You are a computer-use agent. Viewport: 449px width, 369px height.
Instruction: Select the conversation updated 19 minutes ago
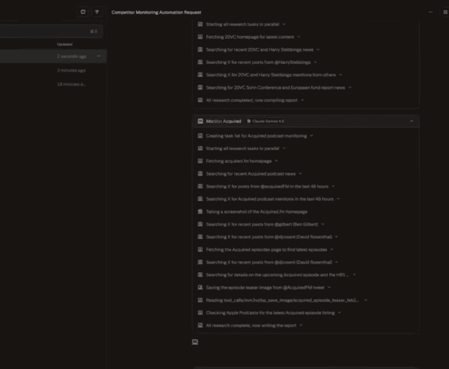[x=52, y=84]
